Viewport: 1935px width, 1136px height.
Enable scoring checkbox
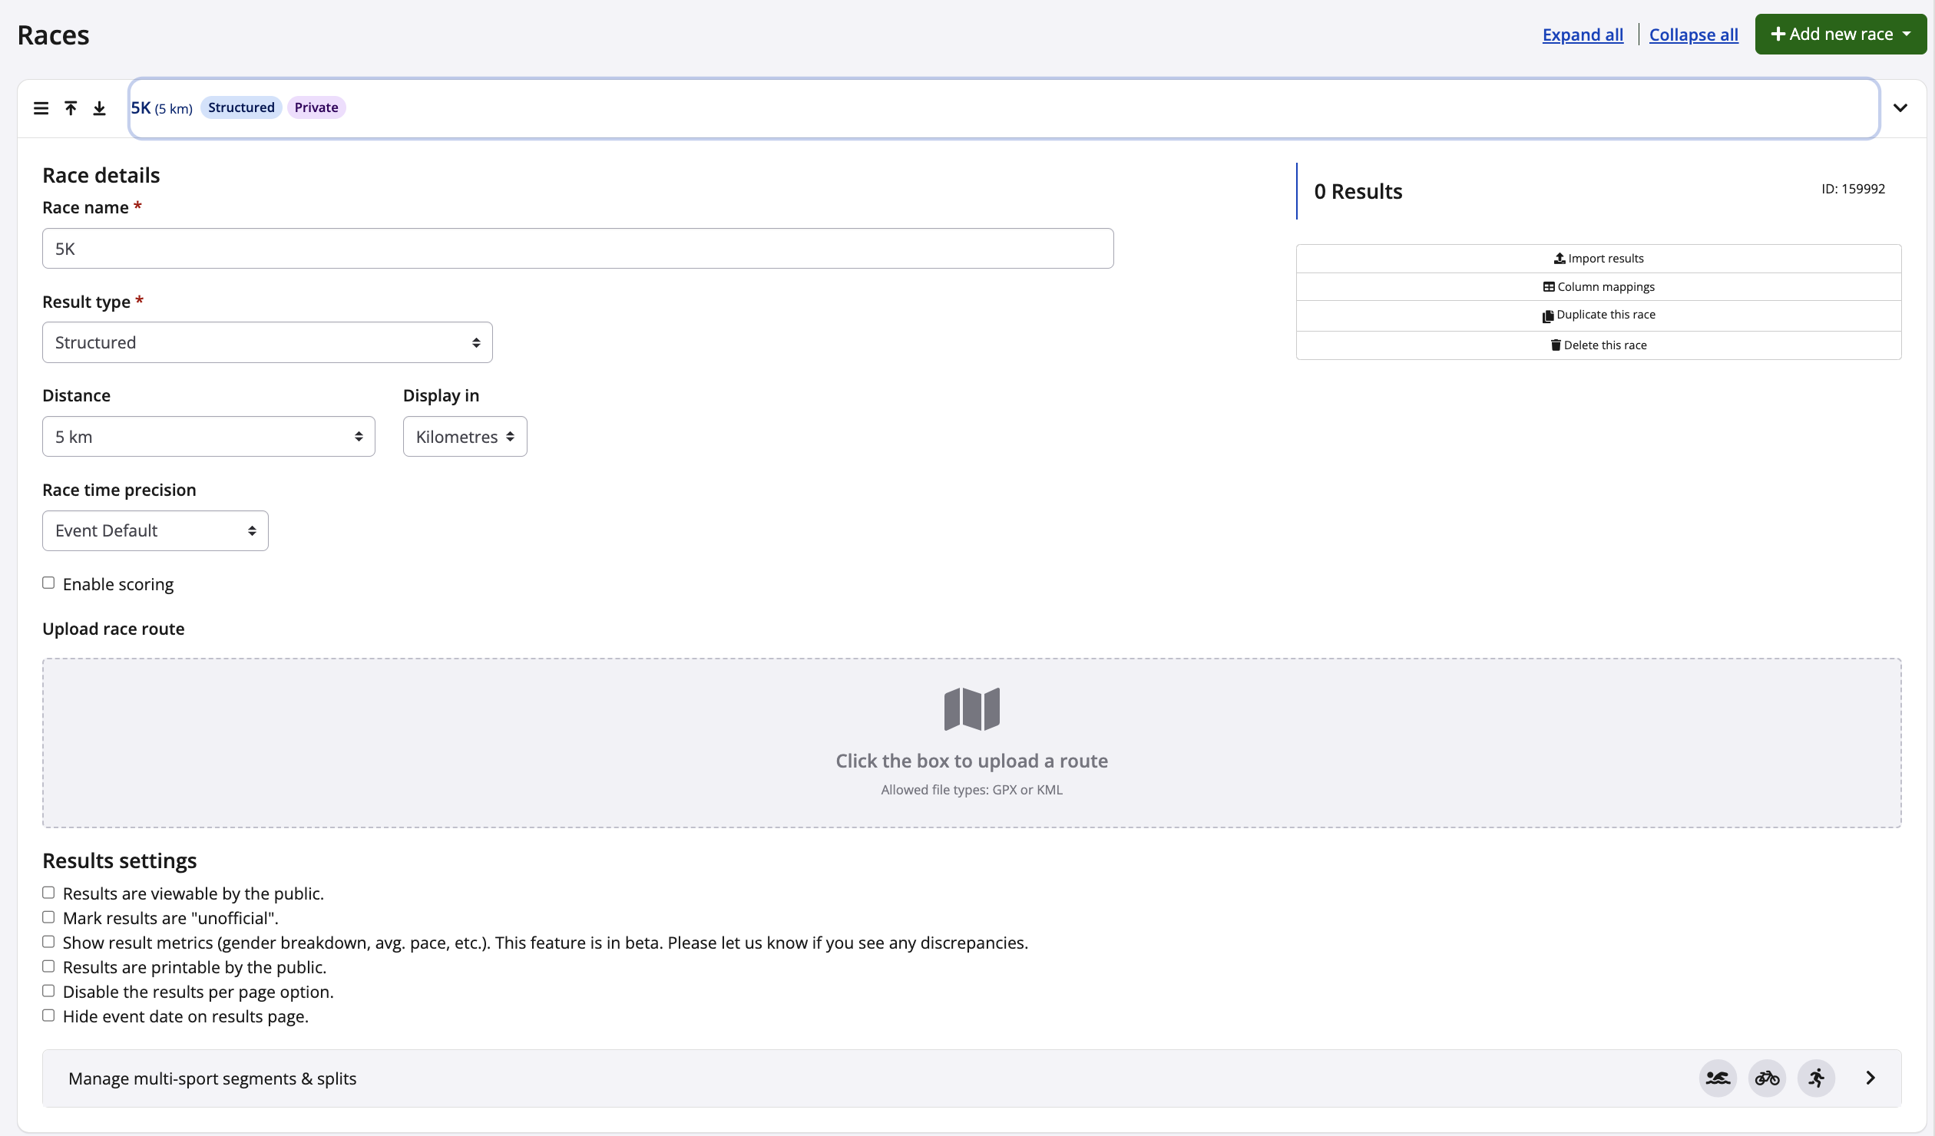click(x=48, y=583)
